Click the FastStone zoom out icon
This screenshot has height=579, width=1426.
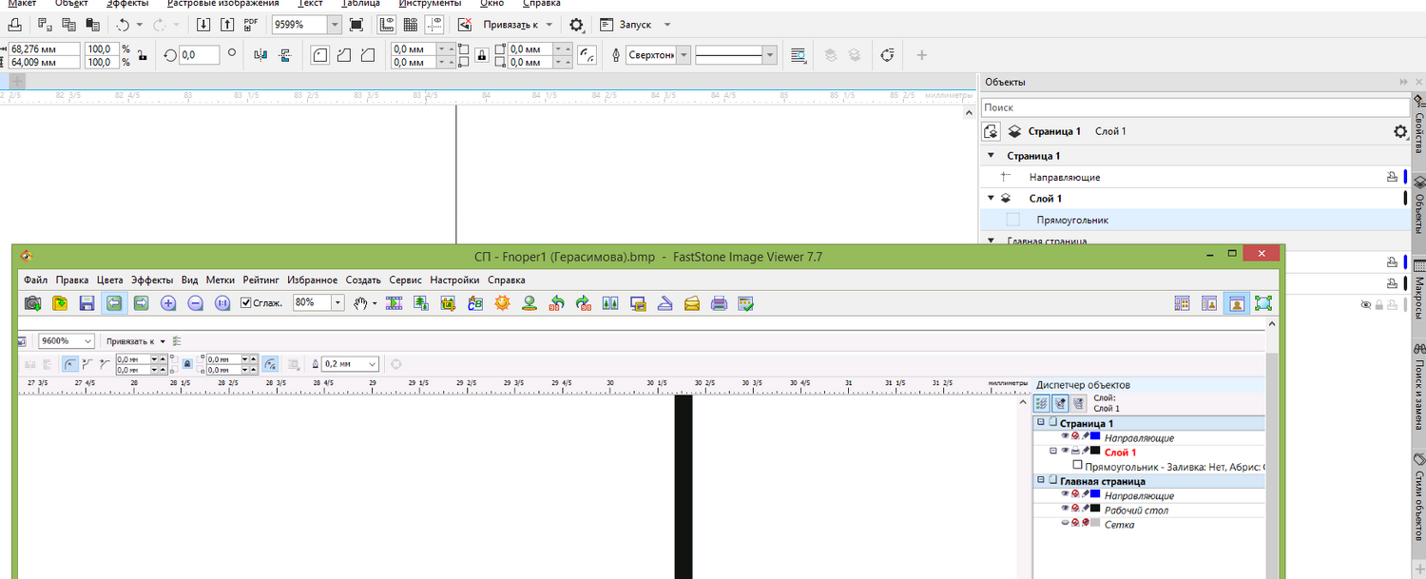click(x=196, y=303)
